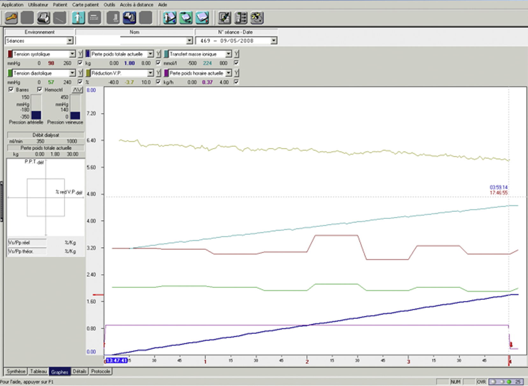This screenshot has width=528, height=386.
Task: Expand the Tension systolique parameter dropdown
Action: point(72,54)
